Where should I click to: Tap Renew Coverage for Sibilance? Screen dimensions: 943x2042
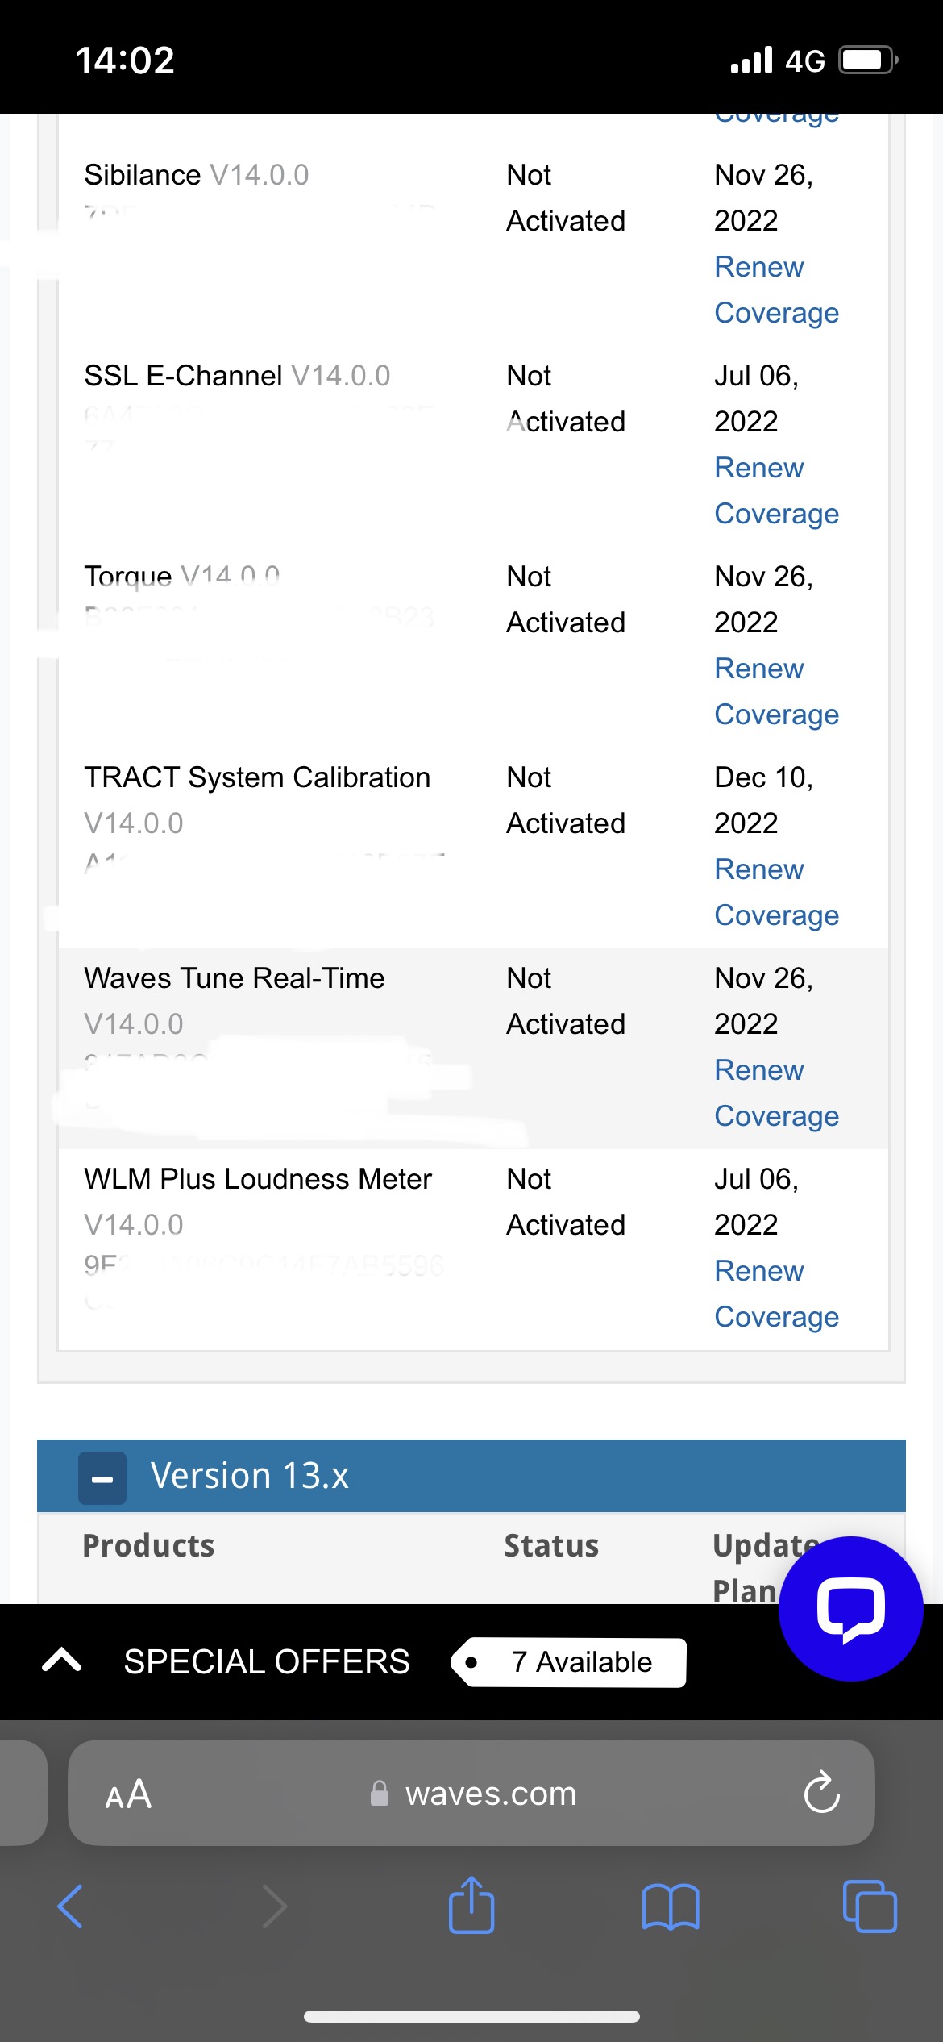coord(775,290)
